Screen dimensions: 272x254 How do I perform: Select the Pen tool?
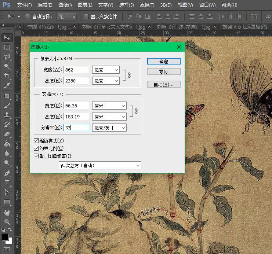click(7, 173)
